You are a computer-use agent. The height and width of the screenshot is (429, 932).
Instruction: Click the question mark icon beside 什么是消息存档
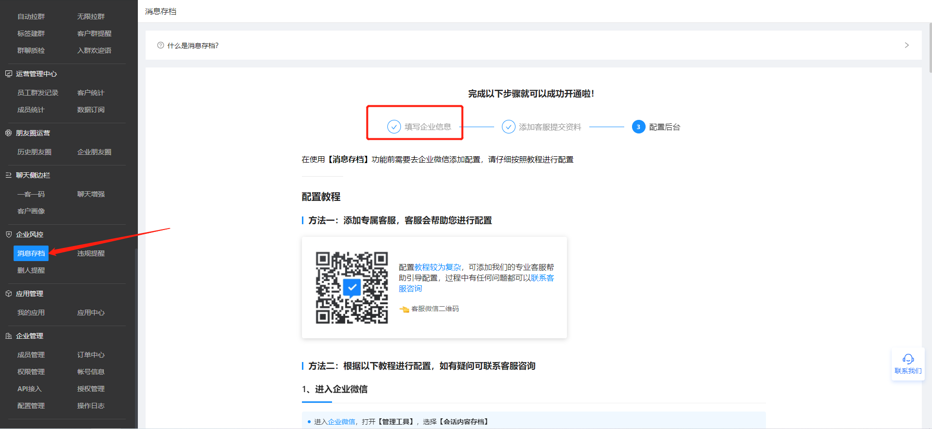(161, 45)
